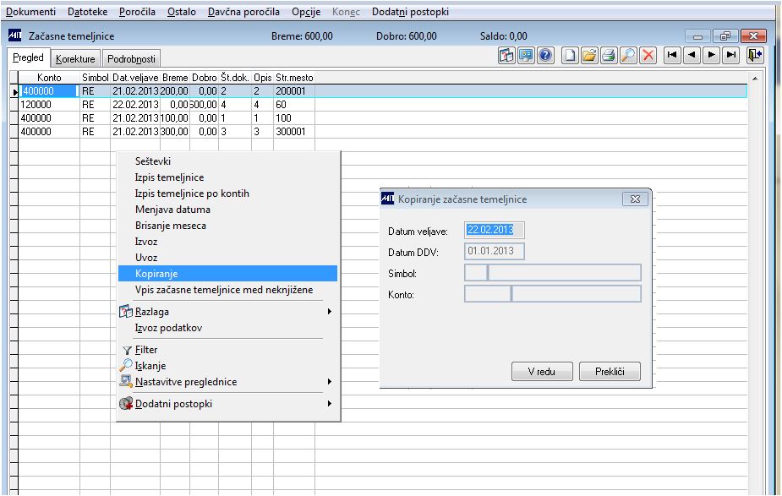Go to the last record arrow button
Screen dimensions: 782x496
pyautogui.click(x=731, y=55)
